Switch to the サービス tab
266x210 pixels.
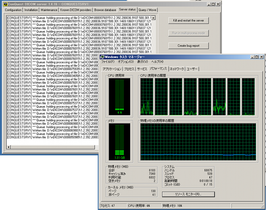click(x=142, y=69)
